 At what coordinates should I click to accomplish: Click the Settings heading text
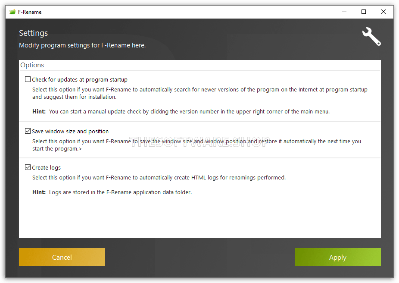(33, 33)
